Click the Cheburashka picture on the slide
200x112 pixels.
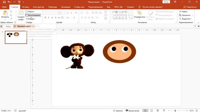coord(77,56)
